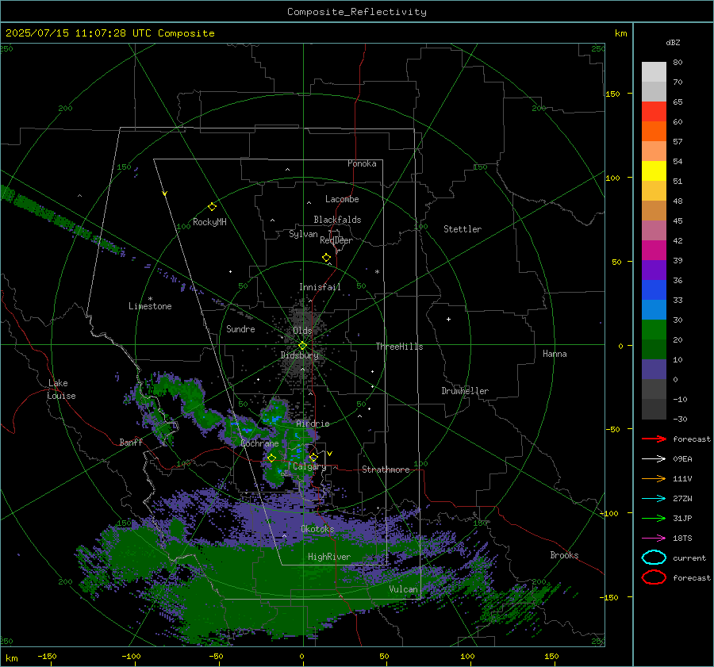Select the 20 dBZ green color swatch

[x=654, y=329]
